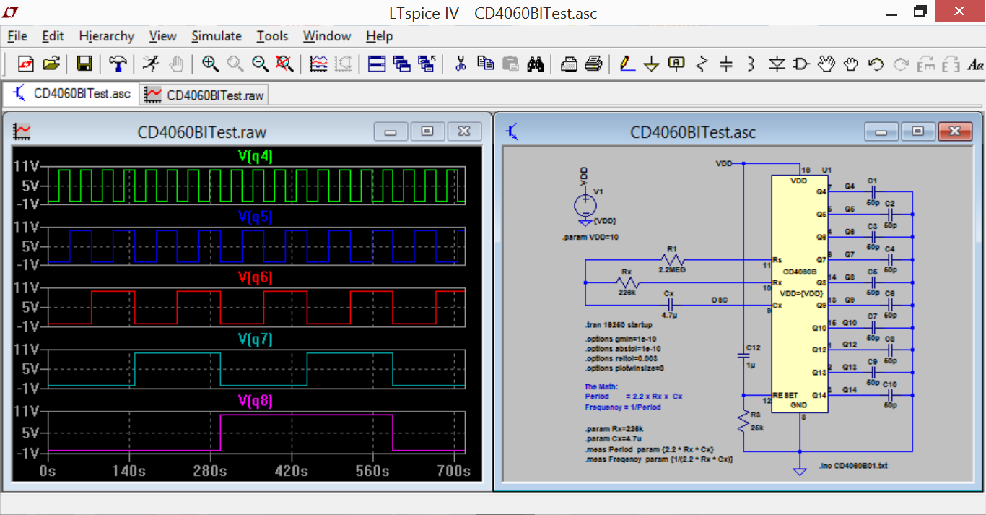The height and width of the screenshot is (515, 986).
Task: Click the .inc CD4060B01.txt directive
Action: click(854, 466)
